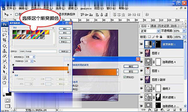
Task: Select the Lasso tool in toolbox
Action: [4, 35]
